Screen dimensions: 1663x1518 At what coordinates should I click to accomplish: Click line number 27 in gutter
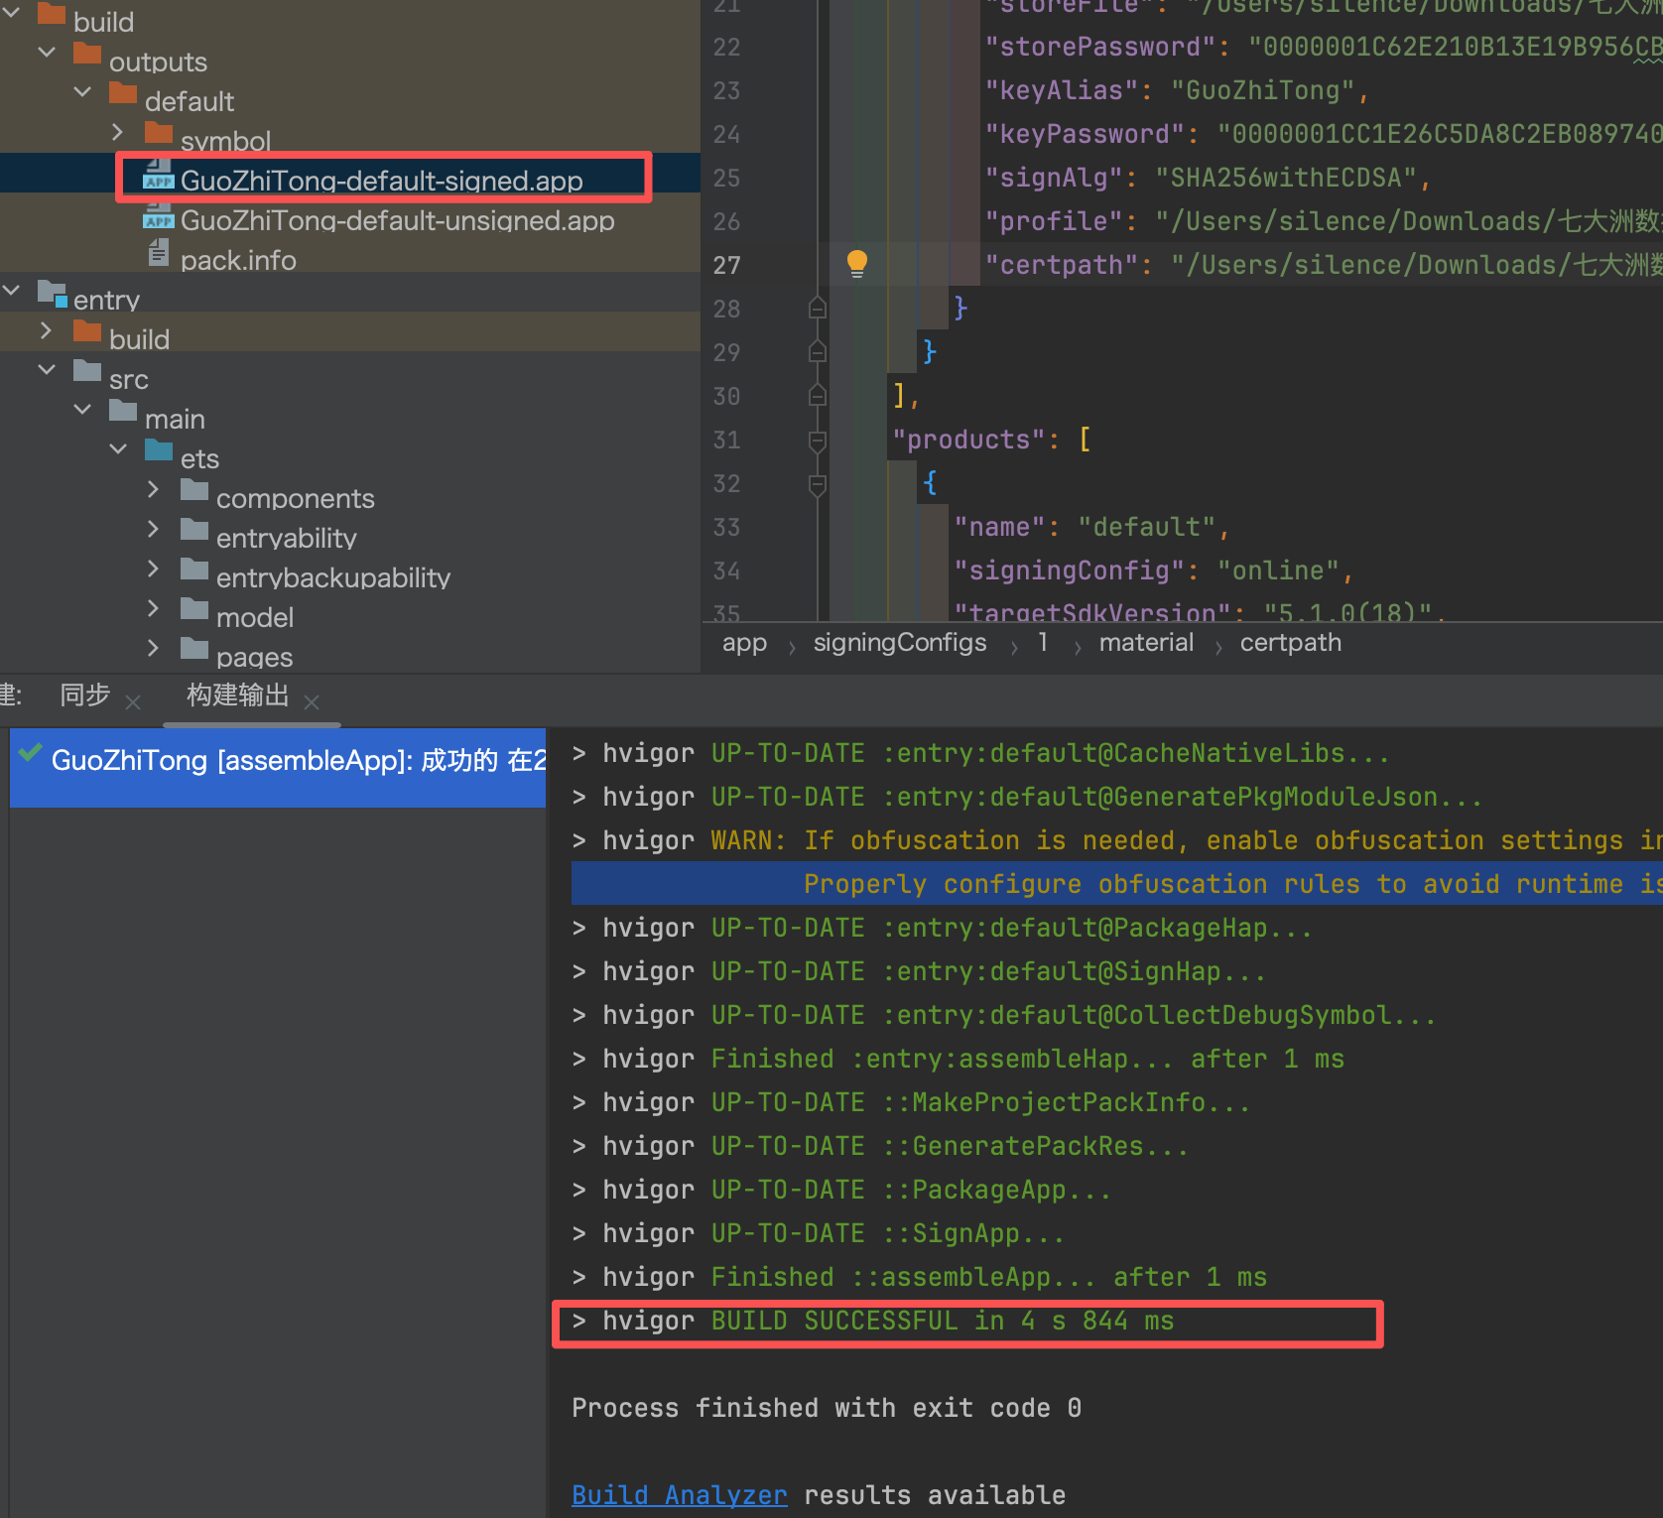click(x=726, y=265)
